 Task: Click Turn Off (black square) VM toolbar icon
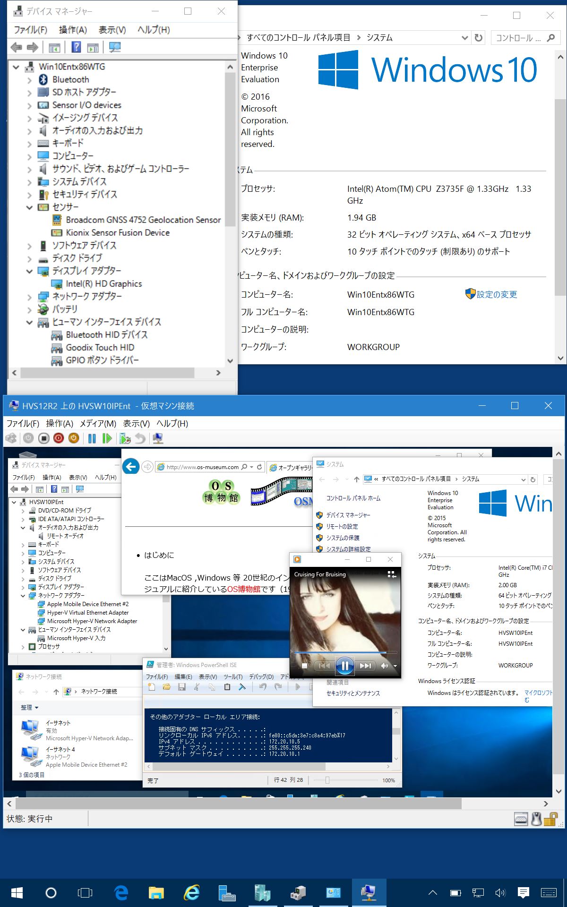43,438
